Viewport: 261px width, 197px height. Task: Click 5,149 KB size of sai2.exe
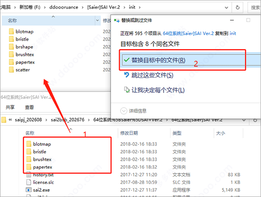231,190
